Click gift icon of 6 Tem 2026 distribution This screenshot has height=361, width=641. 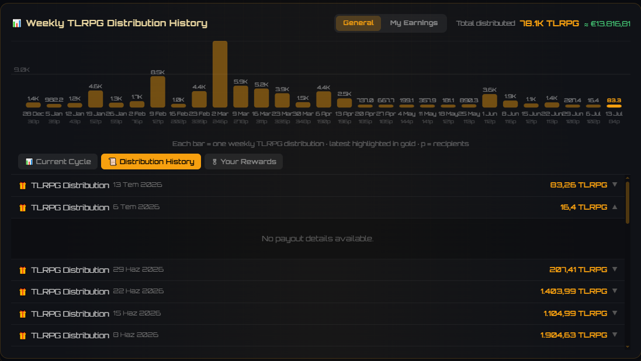pyautogui.click(x=22, y=208)
